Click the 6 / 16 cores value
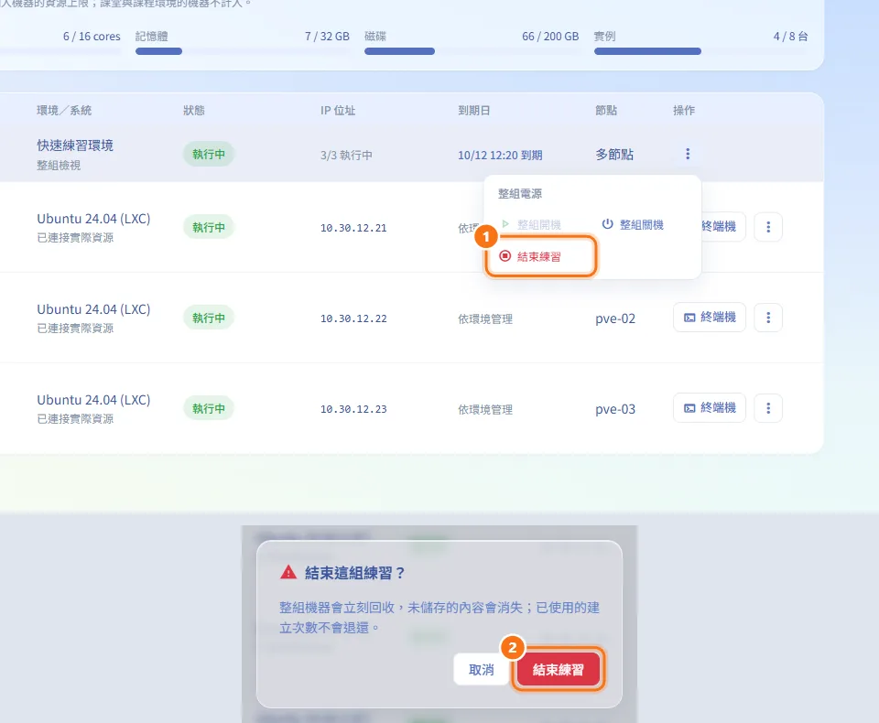This screenshot has width=879, height=723. click(x=92, y=37)
